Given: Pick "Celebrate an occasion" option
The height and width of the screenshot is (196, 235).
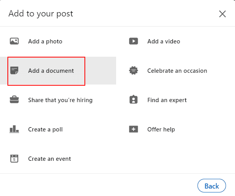Looking at the screenshot, I should coord(177,71).
